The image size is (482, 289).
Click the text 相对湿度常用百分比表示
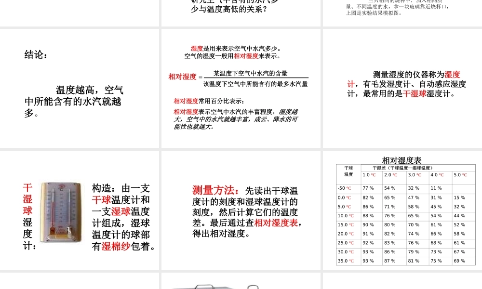pos(209,101)
